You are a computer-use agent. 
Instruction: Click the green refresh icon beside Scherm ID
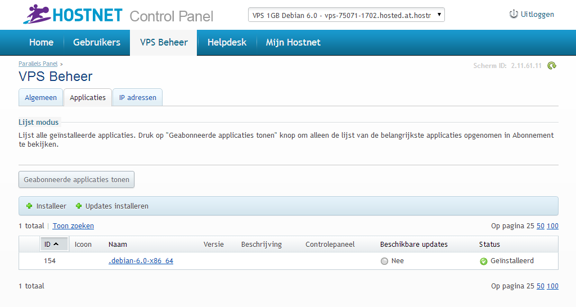[x=552, y=66]
